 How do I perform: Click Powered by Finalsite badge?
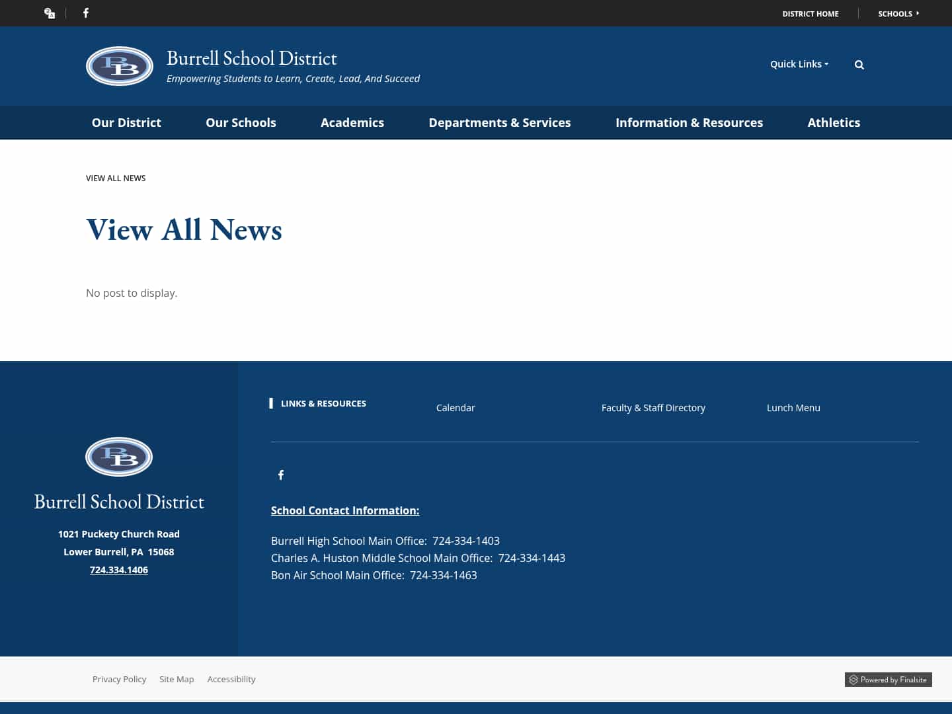(889, 680)
